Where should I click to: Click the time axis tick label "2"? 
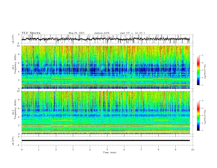tap(56, 150)
